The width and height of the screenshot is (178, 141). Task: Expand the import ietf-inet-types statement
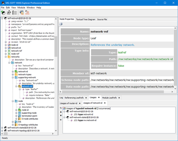pos(6,30)
